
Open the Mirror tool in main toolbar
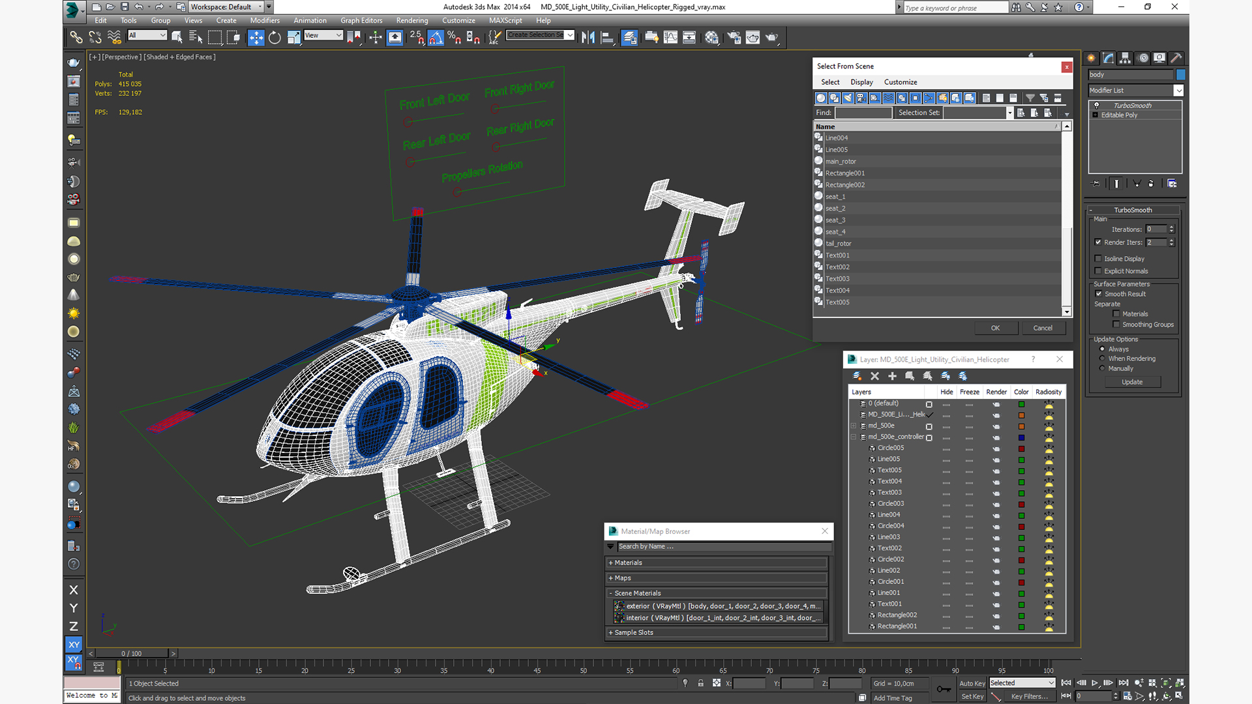pos(588,37)
